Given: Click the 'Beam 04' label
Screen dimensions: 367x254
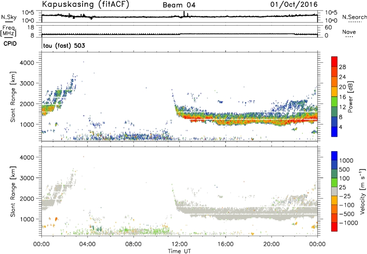Looking at the screenshot, I should (x=179, y=5).
